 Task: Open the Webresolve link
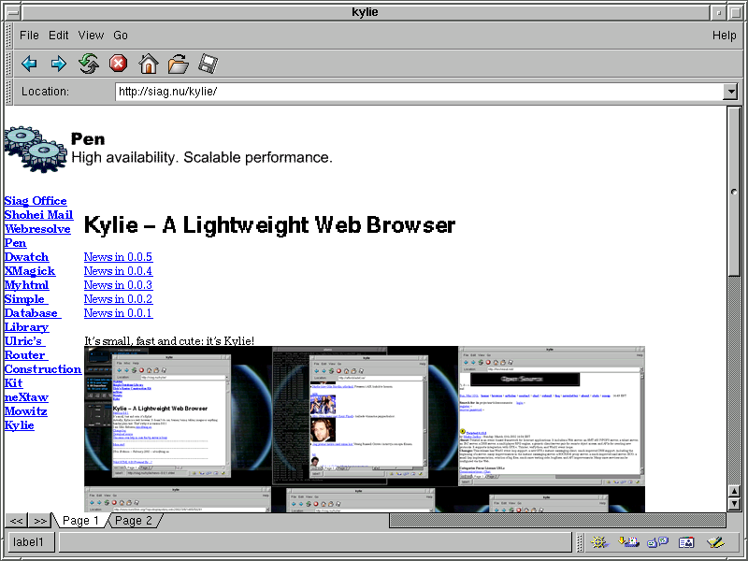(x=37, y=229)
